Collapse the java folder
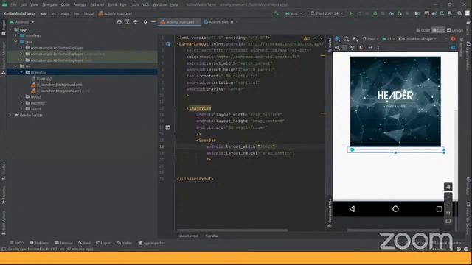Screen dimensions: 472x265 tap(16, 42)
